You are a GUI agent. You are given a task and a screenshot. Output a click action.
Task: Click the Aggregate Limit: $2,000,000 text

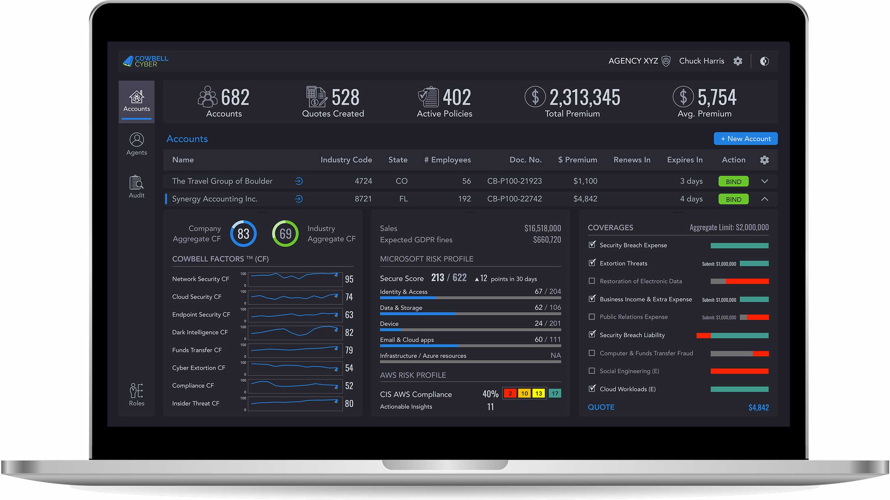pos(729,227)
